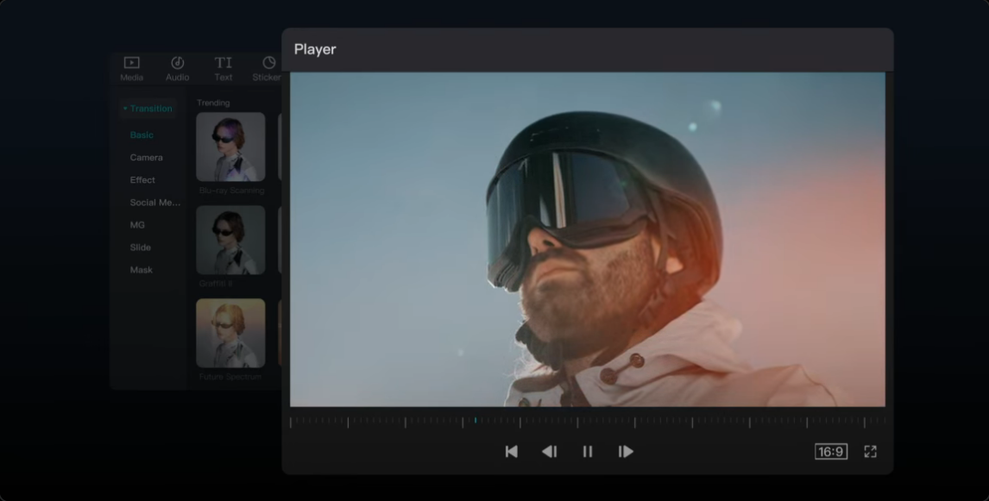Viewport: 989px width, 501px height.
Task: Click the Sticker icon
Action: [267, 69]
